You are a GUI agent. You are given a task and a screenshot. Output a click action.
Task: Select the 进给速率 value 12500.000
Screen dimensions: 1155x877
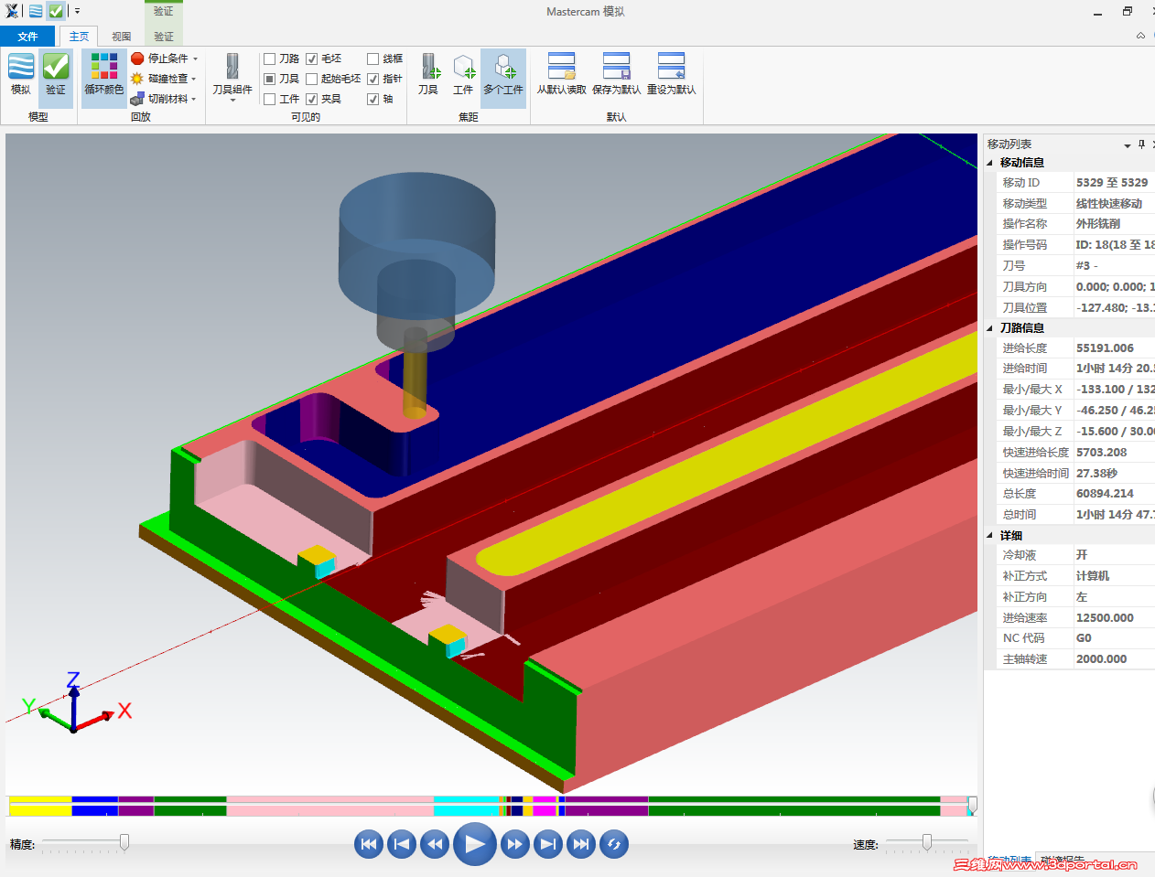point(1105,618)
